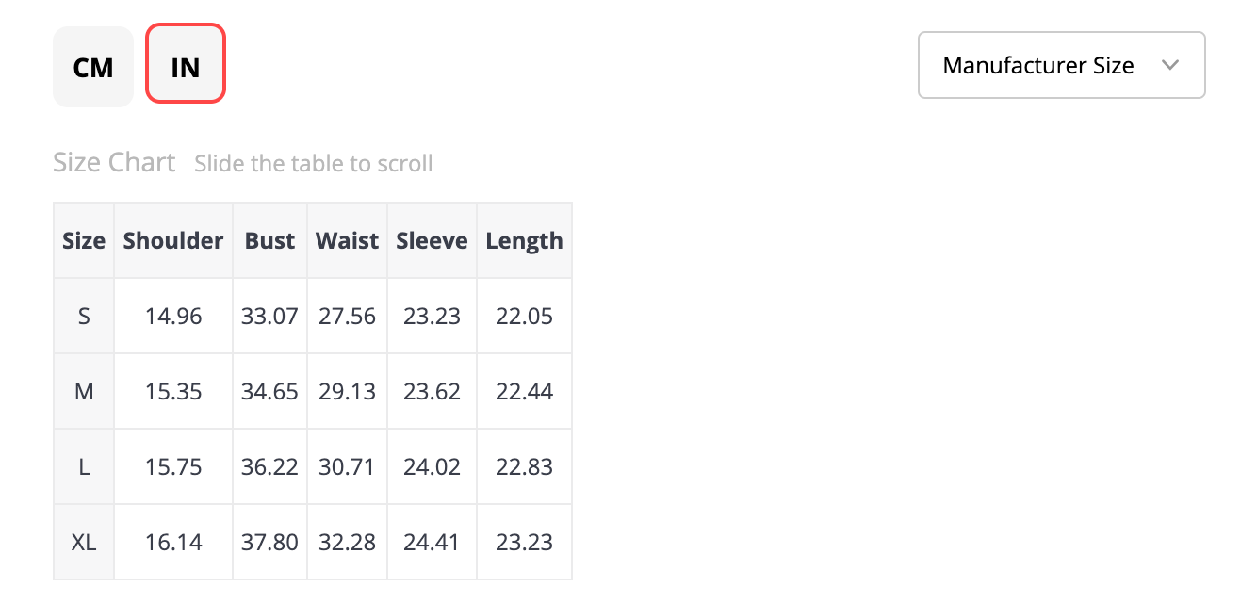This screenshot has height=603, width=1257.
Task: Click the Shoulder column header
Action: pos(173,240)
